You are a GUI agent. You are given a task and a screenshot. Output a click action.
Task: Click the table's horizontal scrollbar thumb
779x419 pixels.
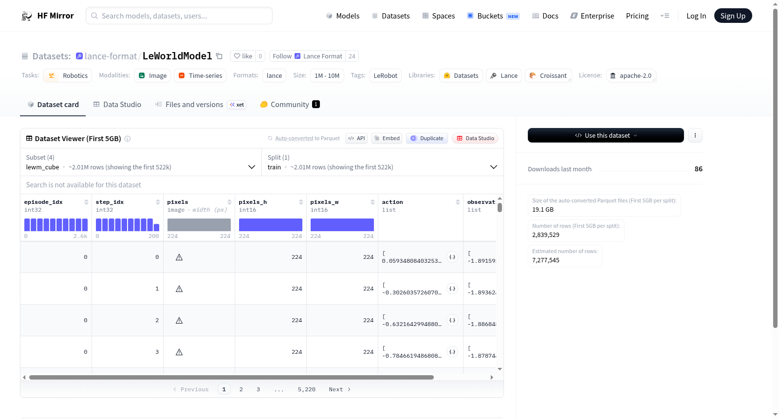tap(231, 377)
